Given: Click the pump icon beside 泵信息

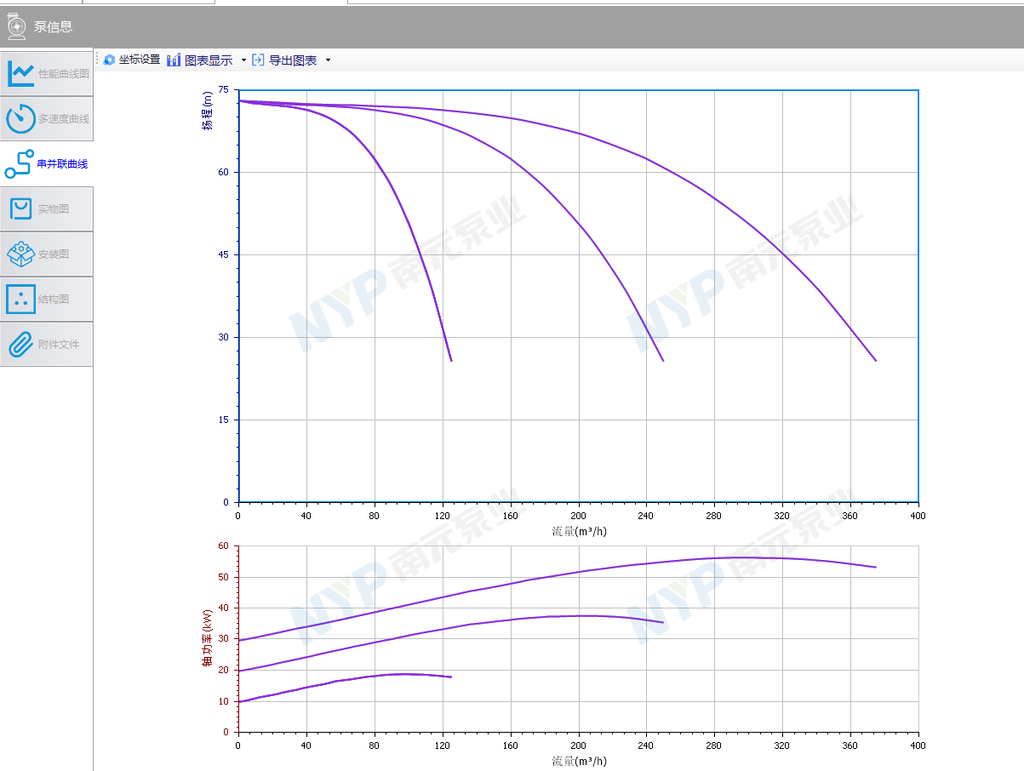Looking at the screenshot, I should click(x=16, y=26).
